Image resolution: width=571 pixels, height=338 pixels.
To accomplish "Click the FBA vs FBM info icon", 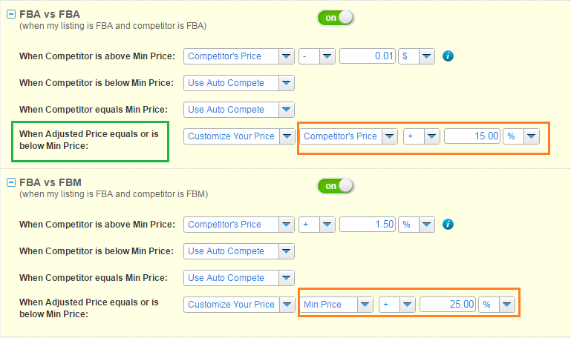I will point(448,224).
